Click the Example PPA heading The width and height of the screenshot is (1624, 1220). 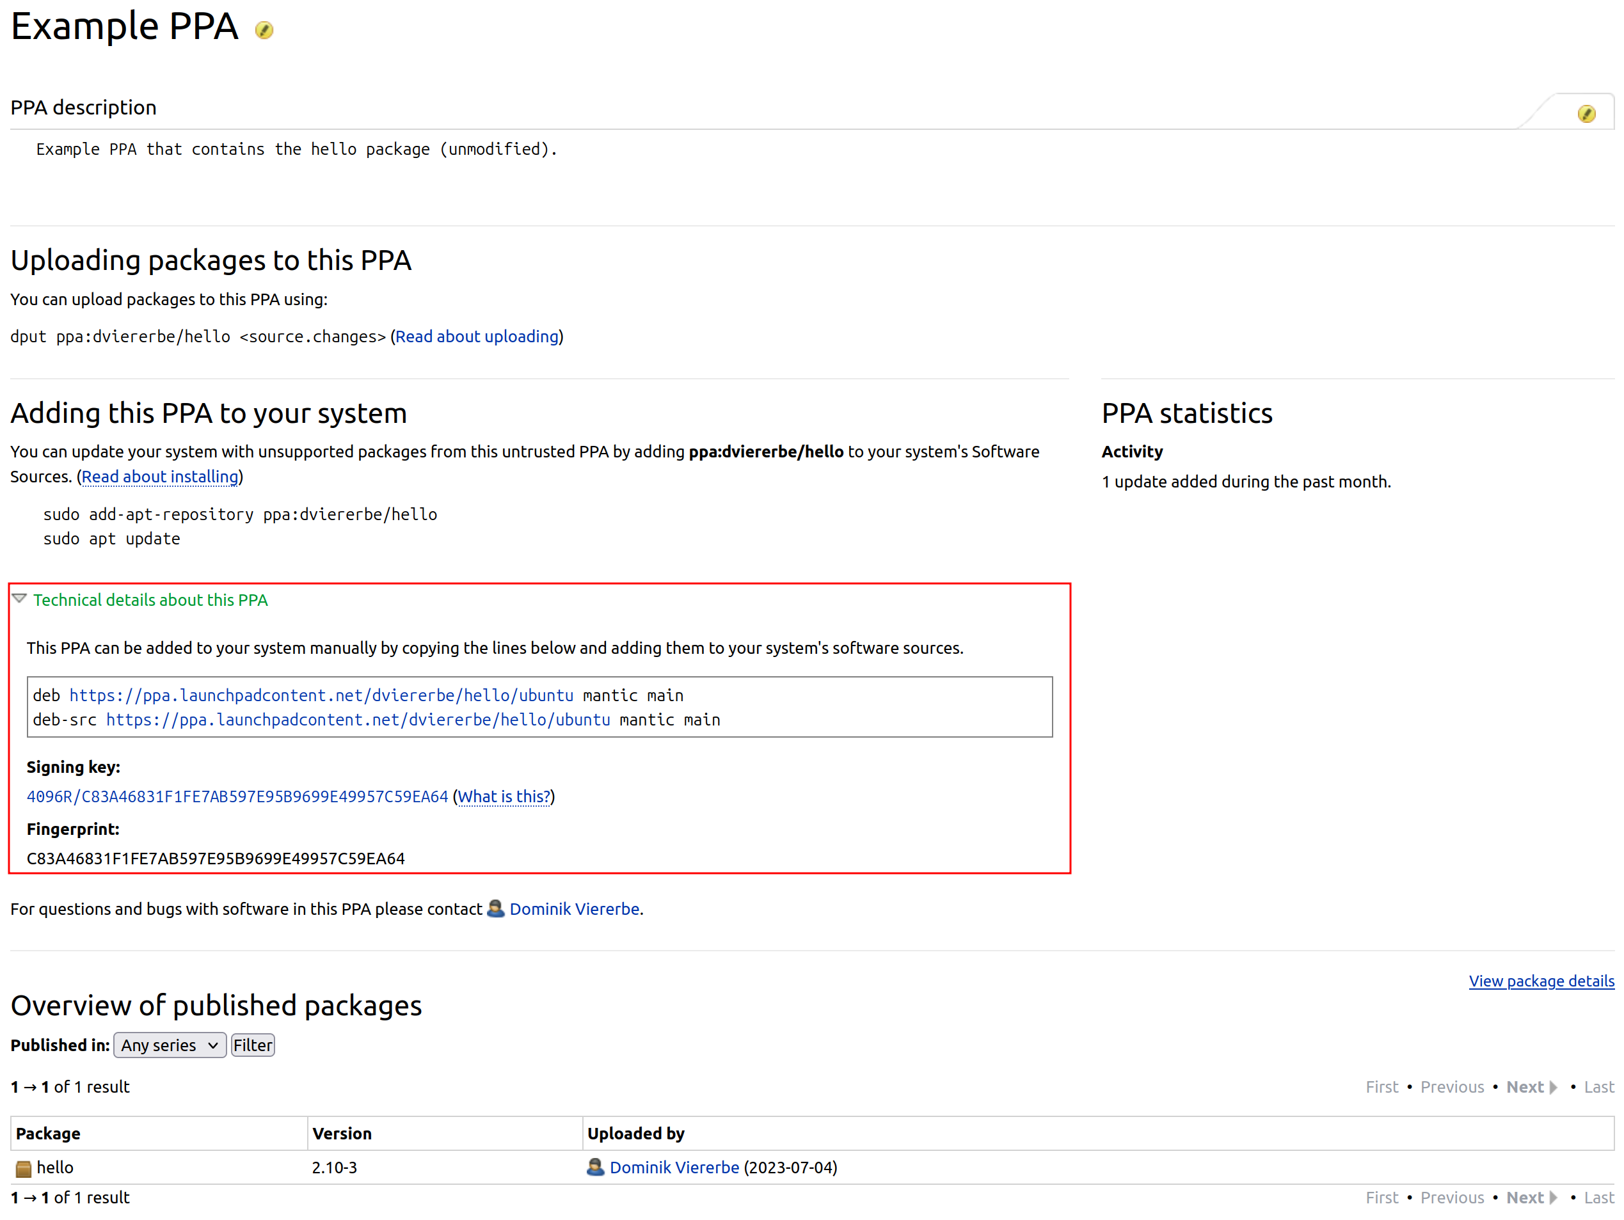coord(124,26)
